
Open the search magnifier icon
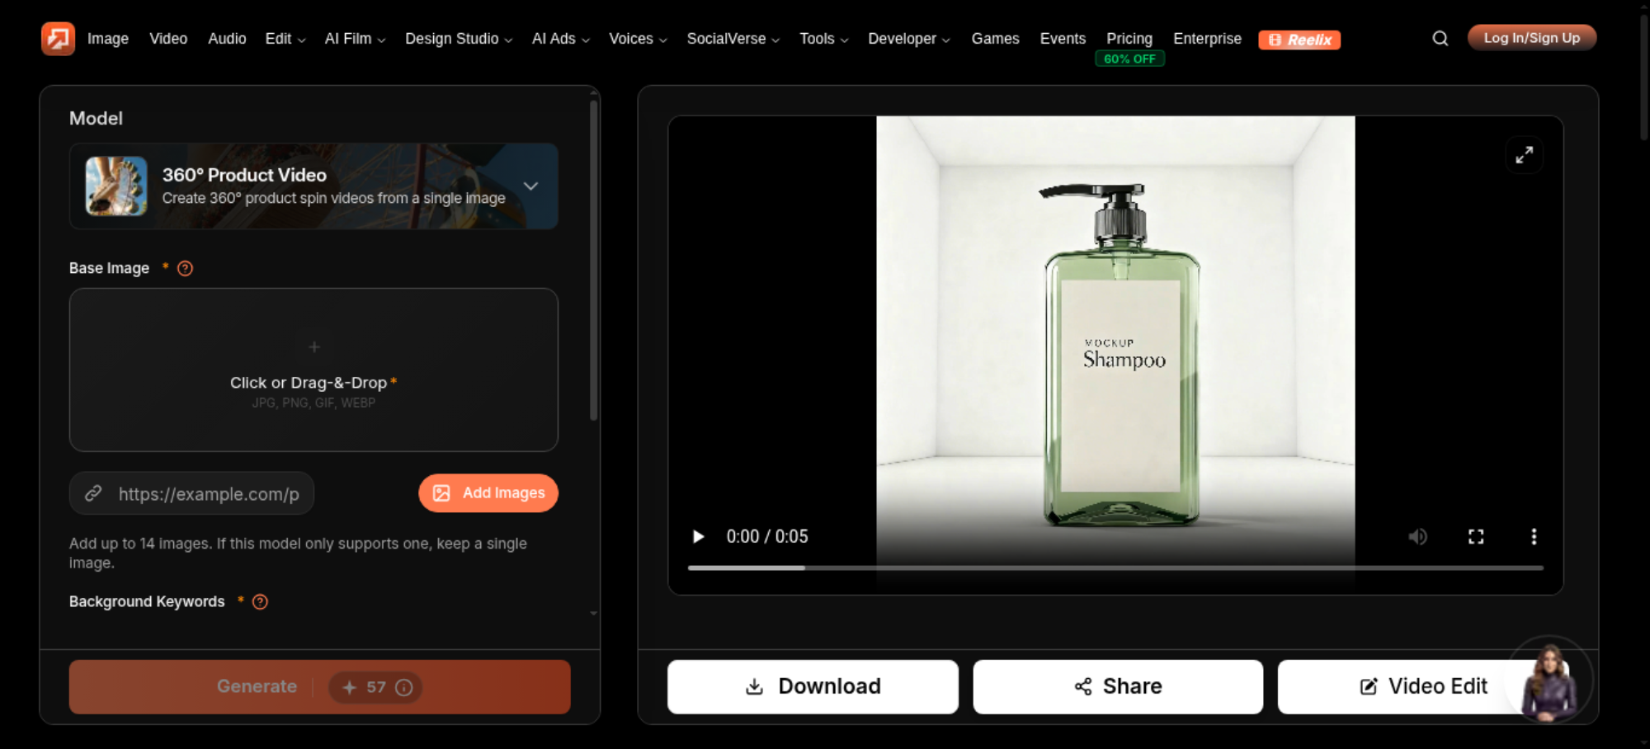(1440, 39)
